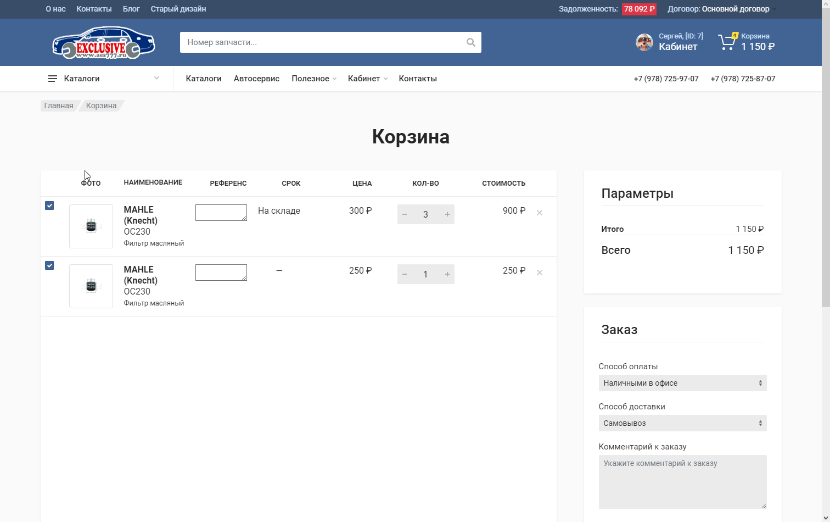Click the hamburger icon beside Каталоги
This screenshot has height=522, width=830.
coord(53,79)
